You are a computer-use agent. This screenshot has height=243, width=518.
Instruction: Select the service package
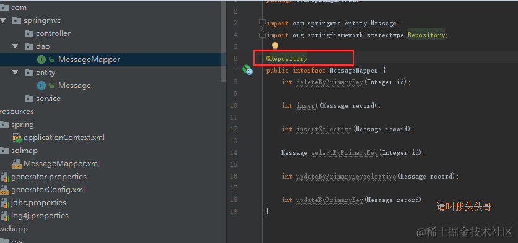click(48, 99)
